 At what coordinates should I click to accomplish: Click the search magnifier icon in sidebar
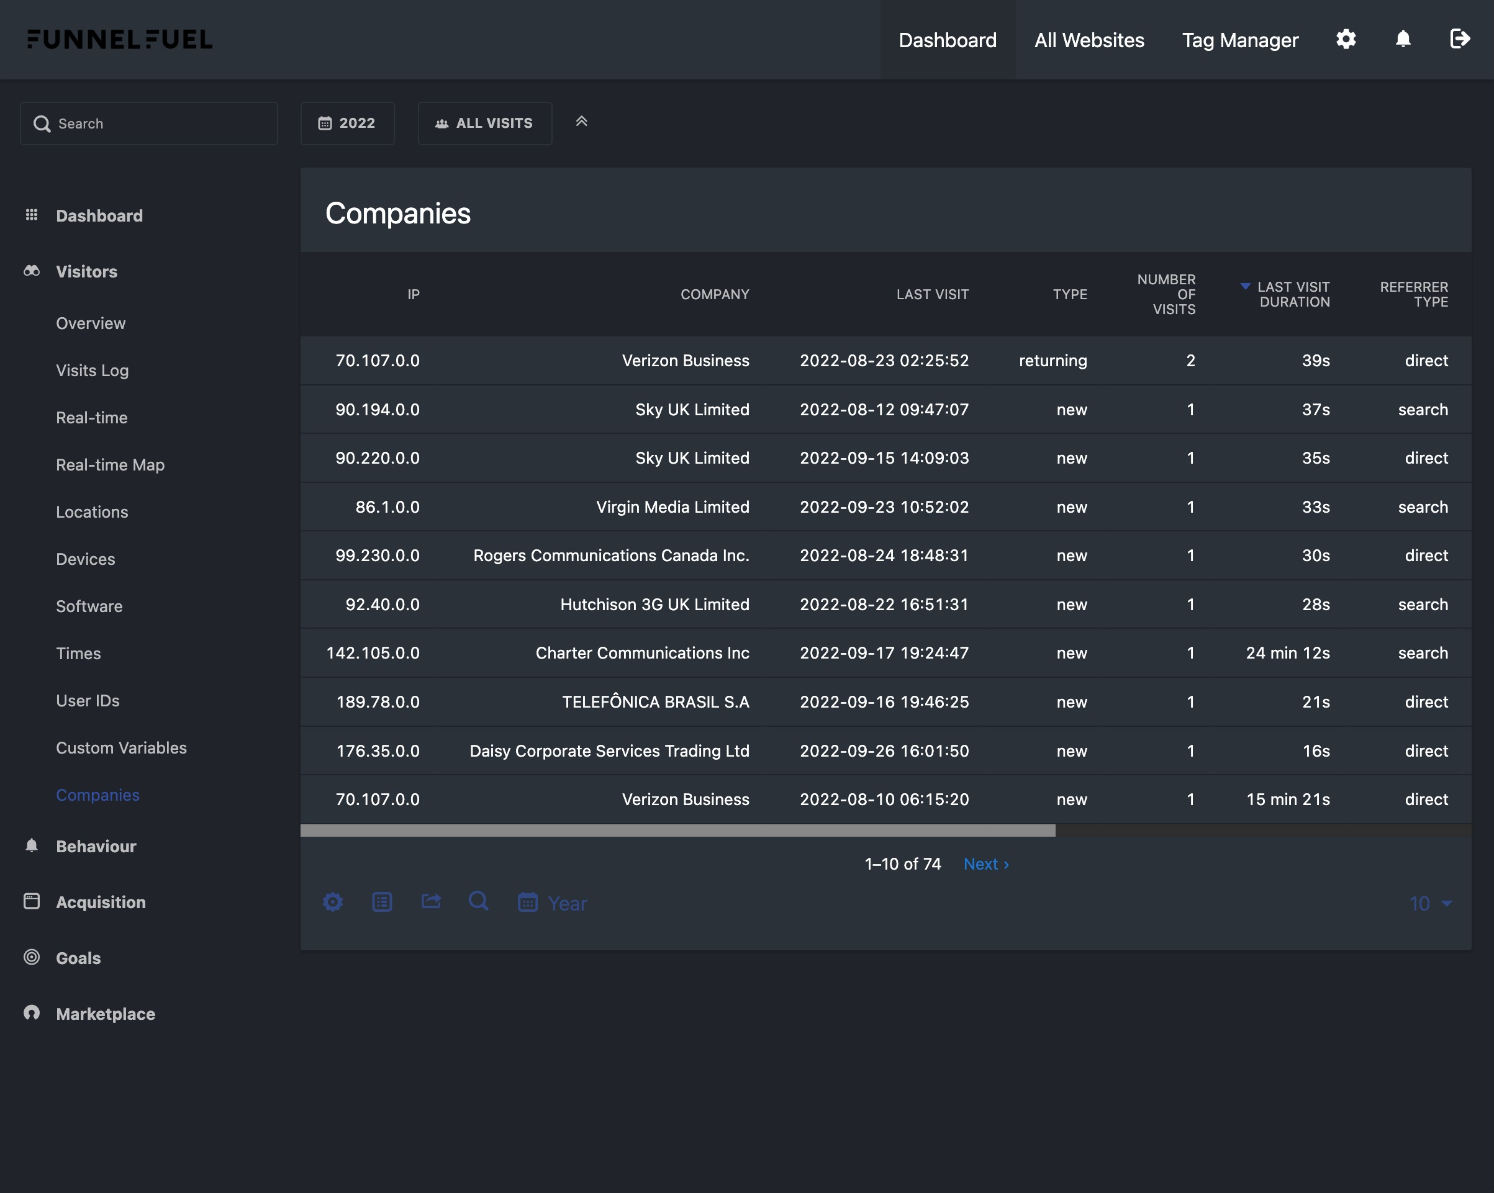click(x=42, y=124)
